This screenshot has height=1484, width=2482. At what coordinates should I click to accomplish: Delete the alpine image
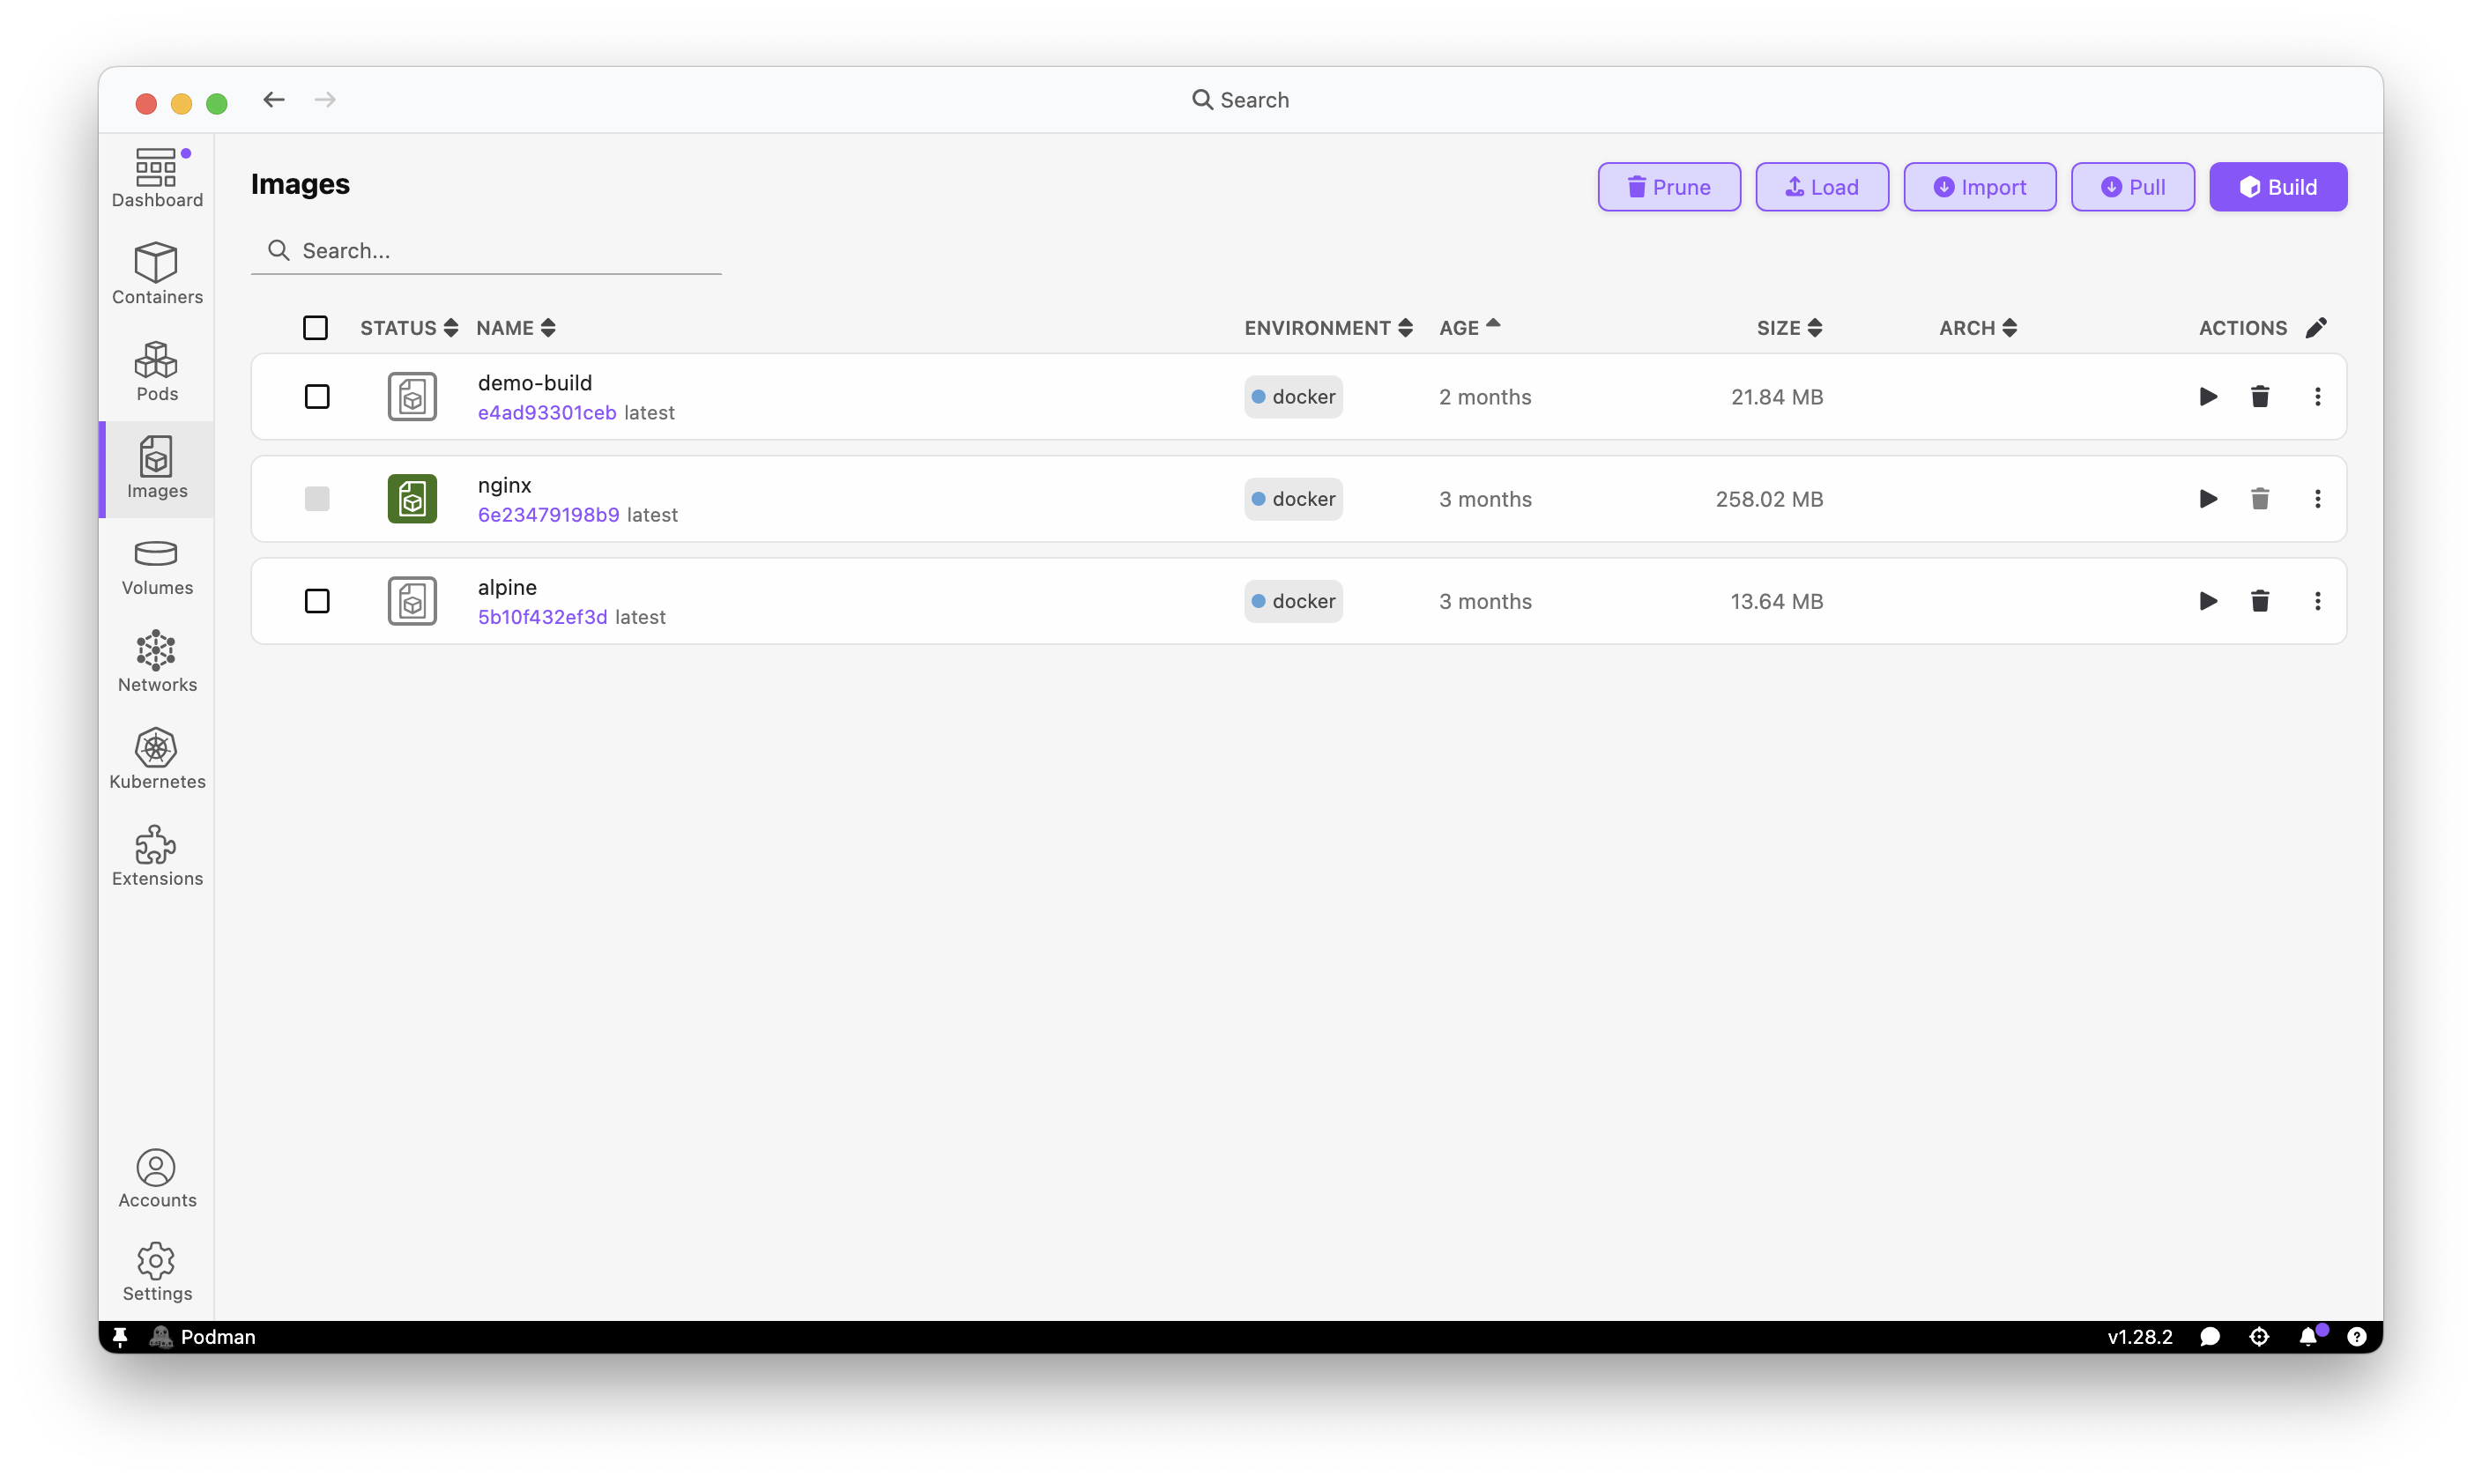click(2260, 601)
